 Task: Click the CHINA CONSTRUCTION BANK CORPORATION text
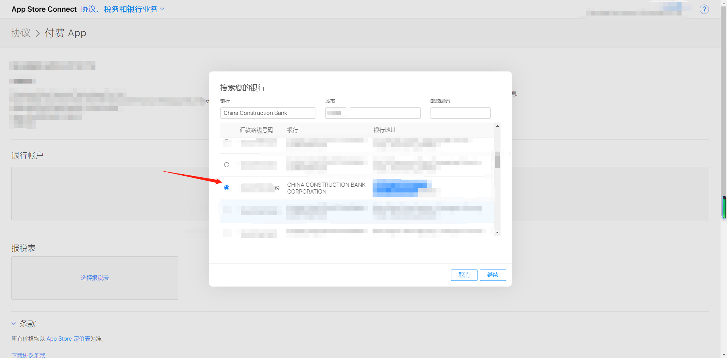pos(326,188)
